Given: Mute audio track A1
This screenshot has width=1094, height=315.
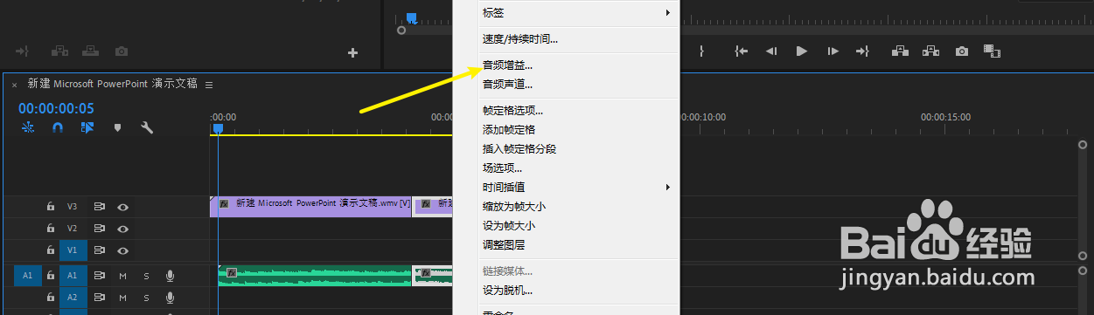Looking at the screenshot, I should [123, 276].
